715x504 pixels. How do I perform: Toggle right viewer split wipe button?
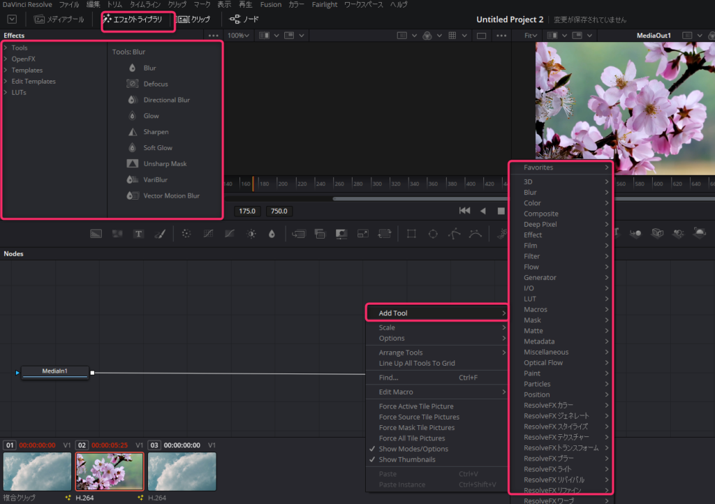click(552, 36)
